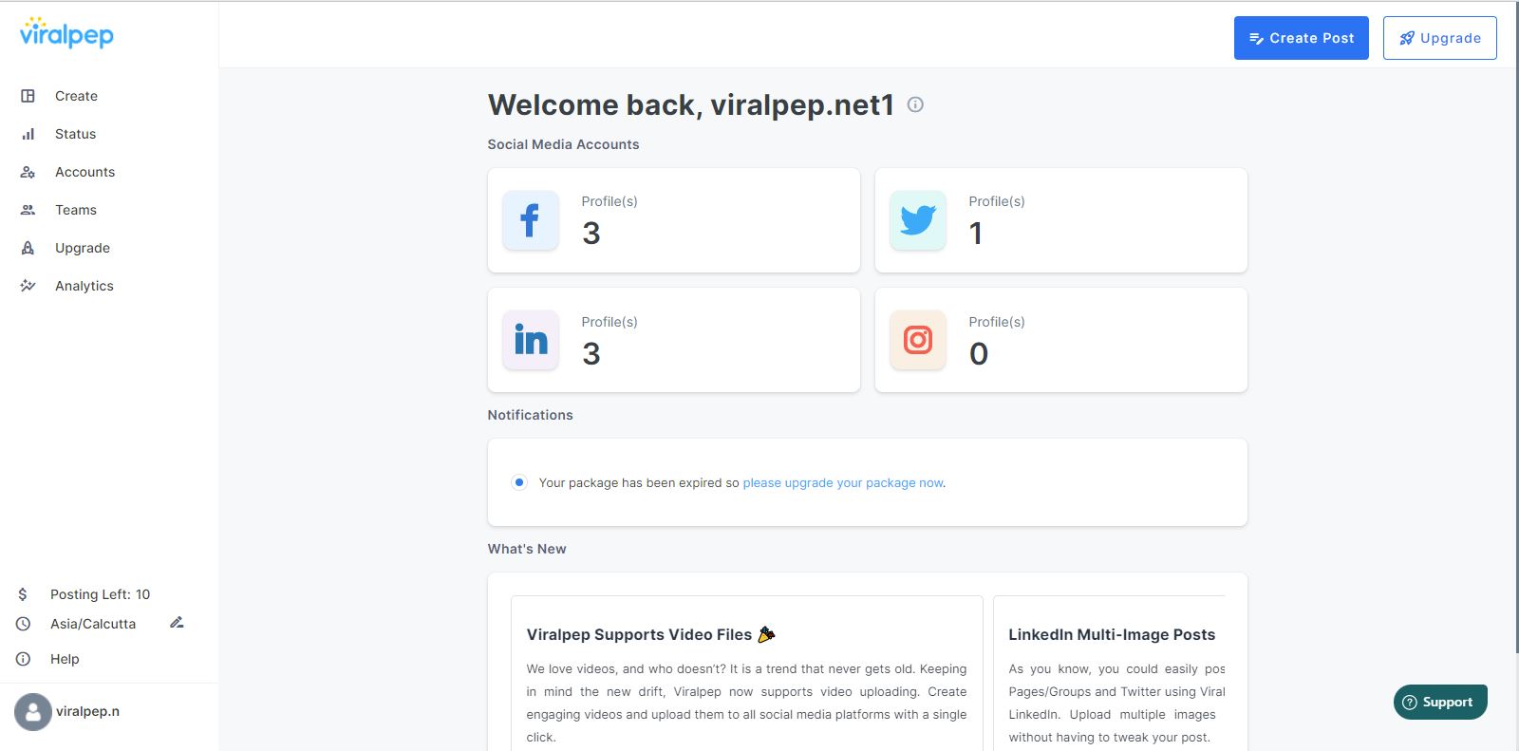
Task: Open the Viralpep Supports Video Files card
Action: [x=746, y=673]
